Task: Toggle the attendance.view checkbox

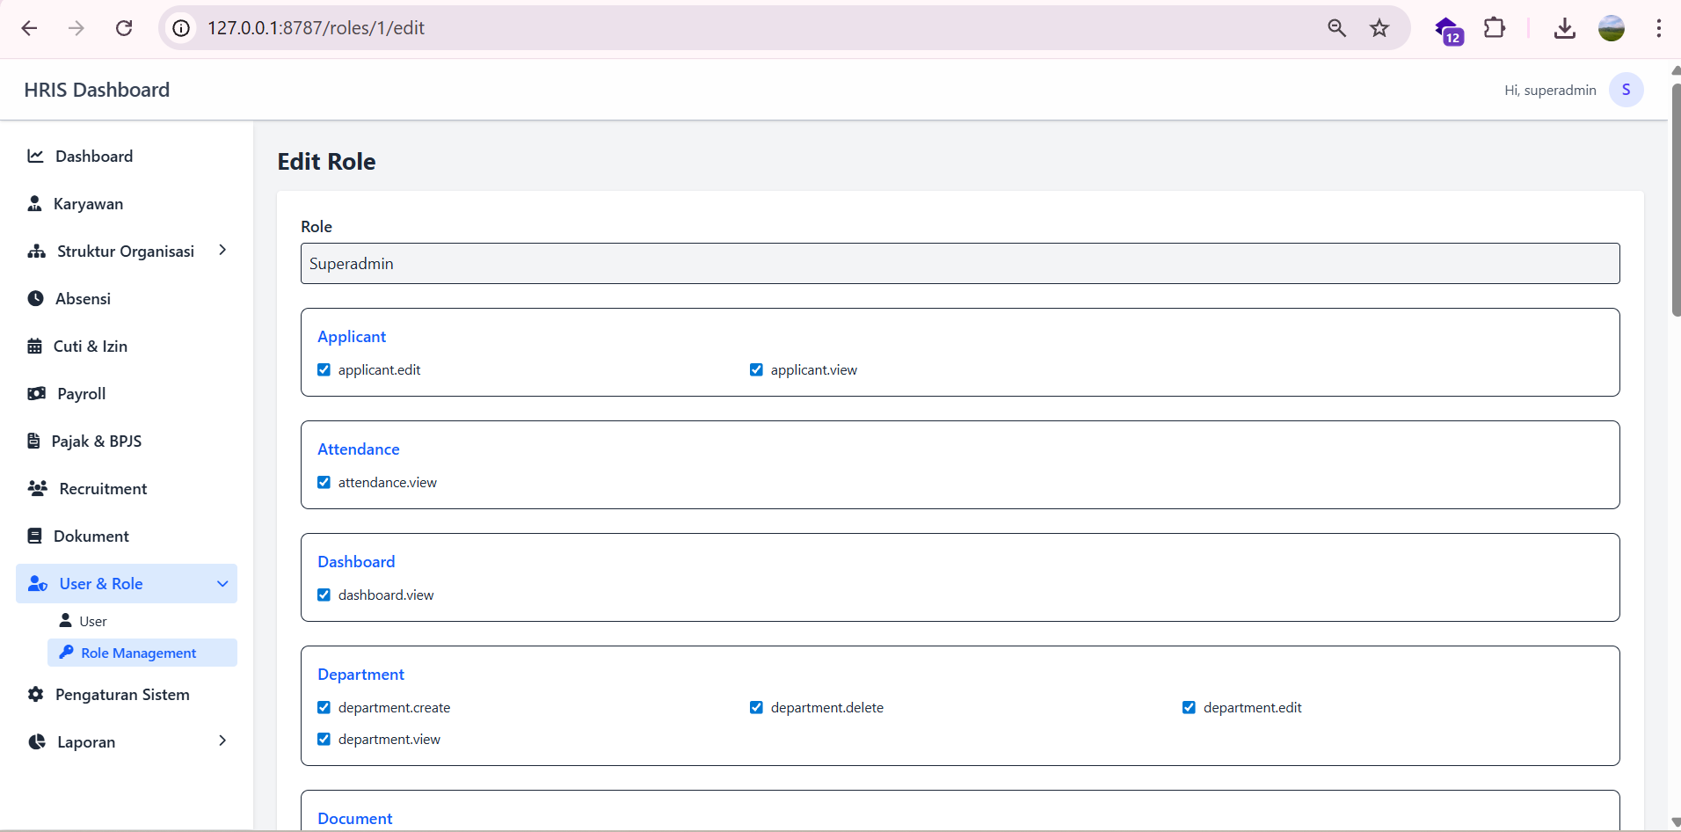Action: [x=324, y=483]
